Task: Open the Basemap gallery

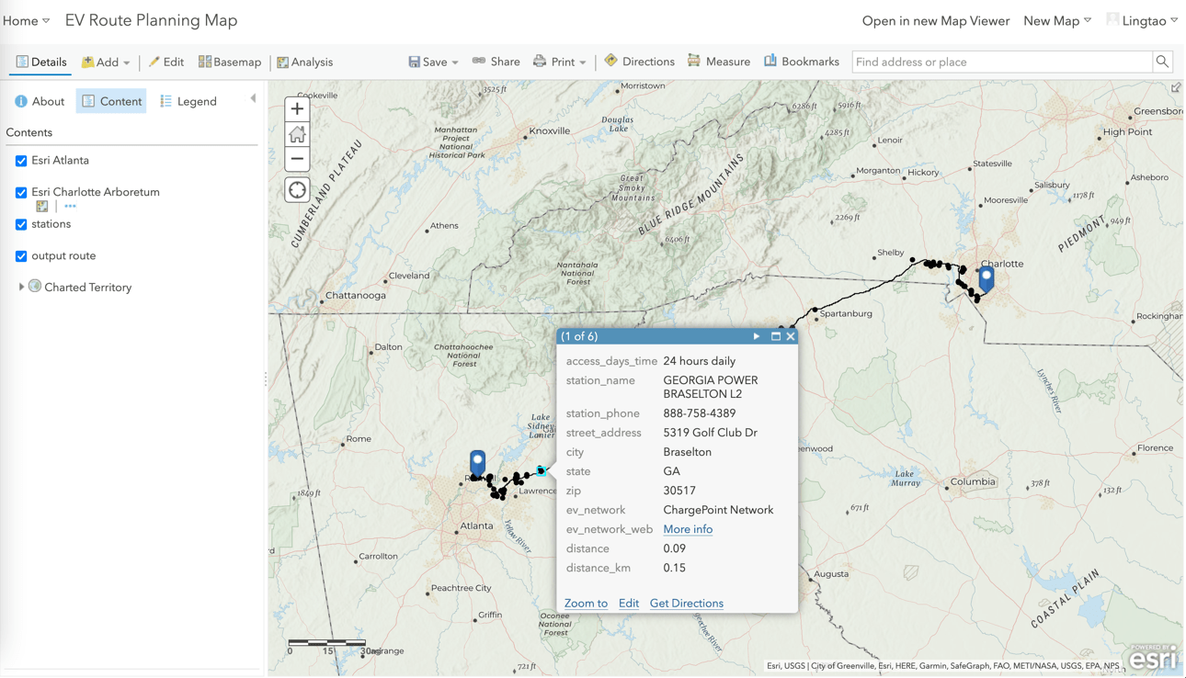Action: [x=230, y=62]
